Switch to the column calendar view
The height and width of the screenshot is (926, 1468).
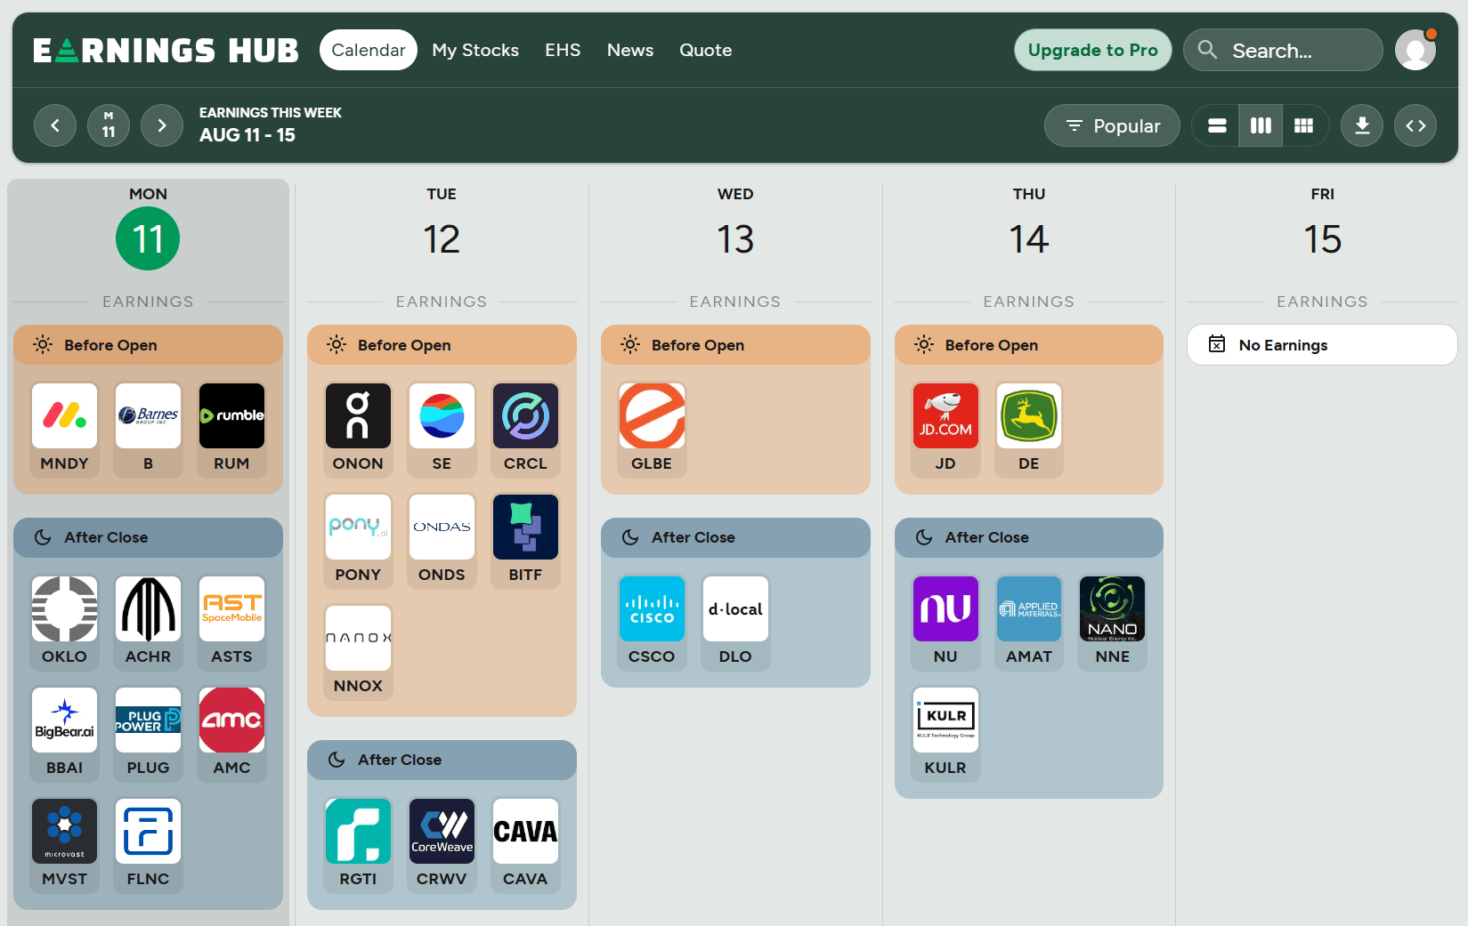pyautogui.click(x=1261, y=125)
